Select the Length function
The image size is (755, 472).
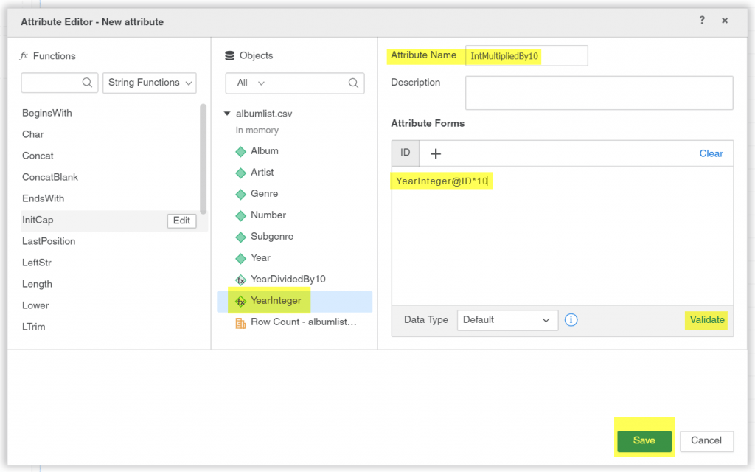[37, 284]
